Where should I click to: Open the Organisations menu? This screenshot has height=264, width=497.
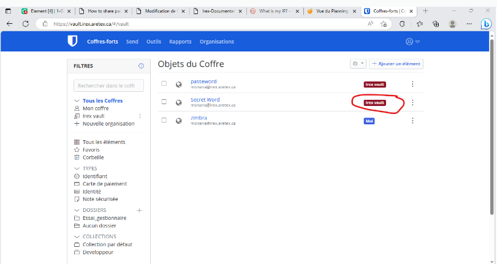click(x=217, y=42)
